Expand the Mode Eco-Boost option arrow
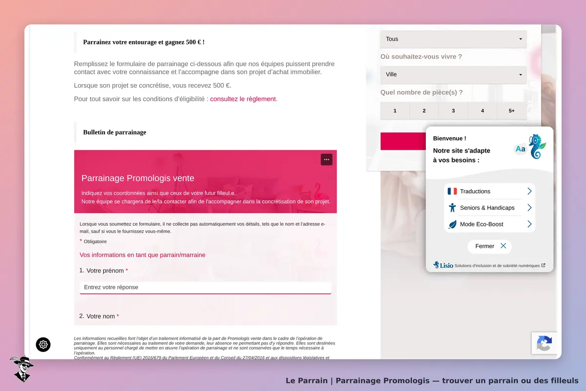 pos(529,224)
